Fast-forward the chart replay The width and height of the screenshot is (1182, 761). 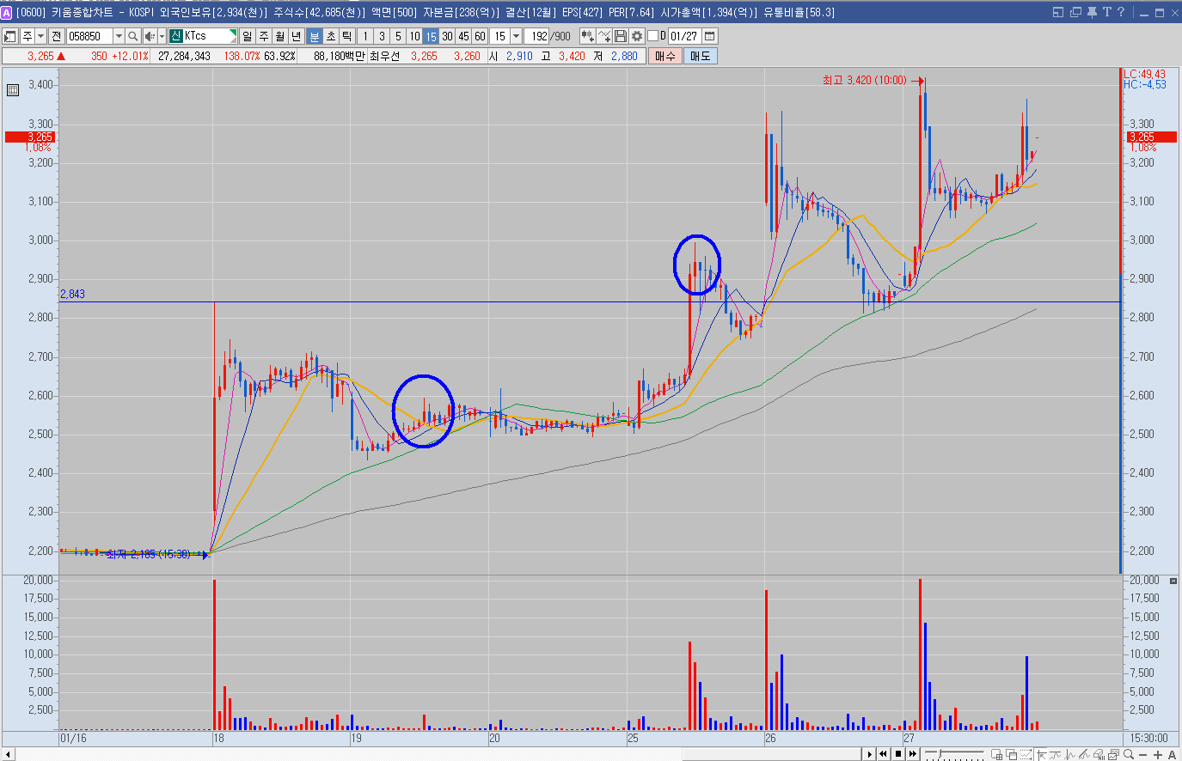pyautogui.click(x=913, y=754)
